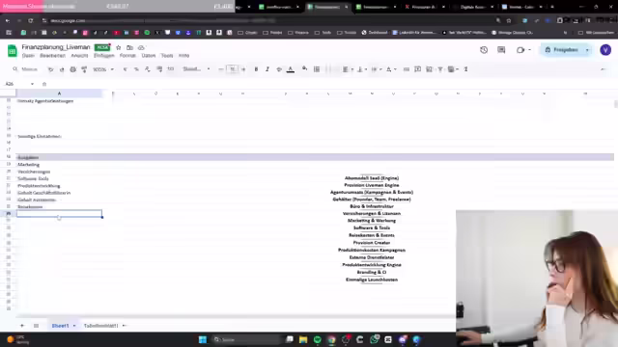Open the Bearbeiten menu

pyautogui.click(x=52, y=56)
